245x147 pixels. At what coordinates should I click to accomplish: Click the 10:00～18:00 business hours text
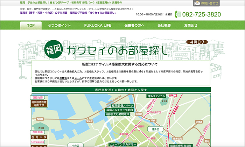click(x=154, y=14)
